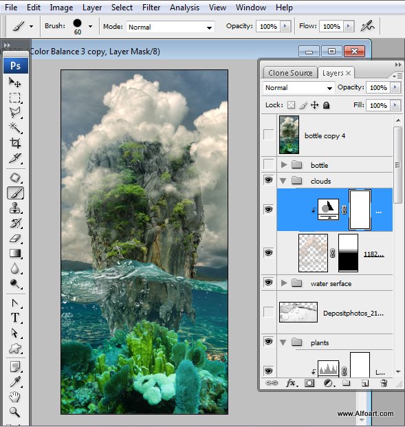
Task: Toggle lock image pixels
Action: point(303,105)
